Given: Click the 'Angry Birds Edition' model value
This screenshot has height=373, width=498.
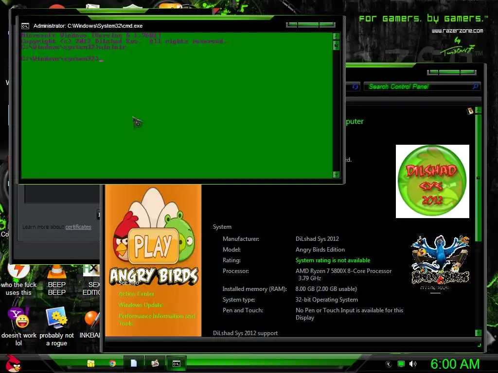Looking at the screenshot, I should tap(320, 250).
